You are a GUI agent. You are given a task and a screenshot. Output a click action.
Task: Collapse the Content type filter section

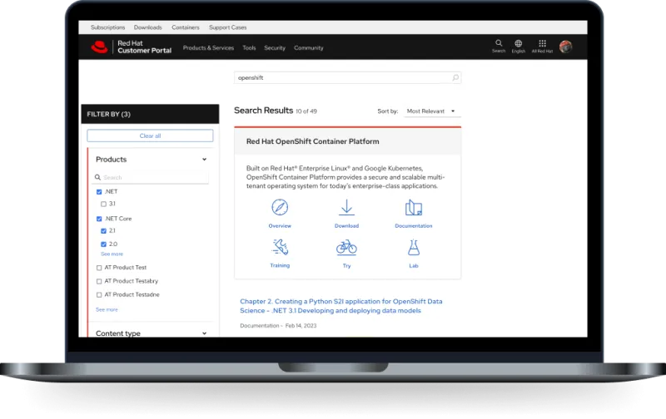tap(204, 333)
